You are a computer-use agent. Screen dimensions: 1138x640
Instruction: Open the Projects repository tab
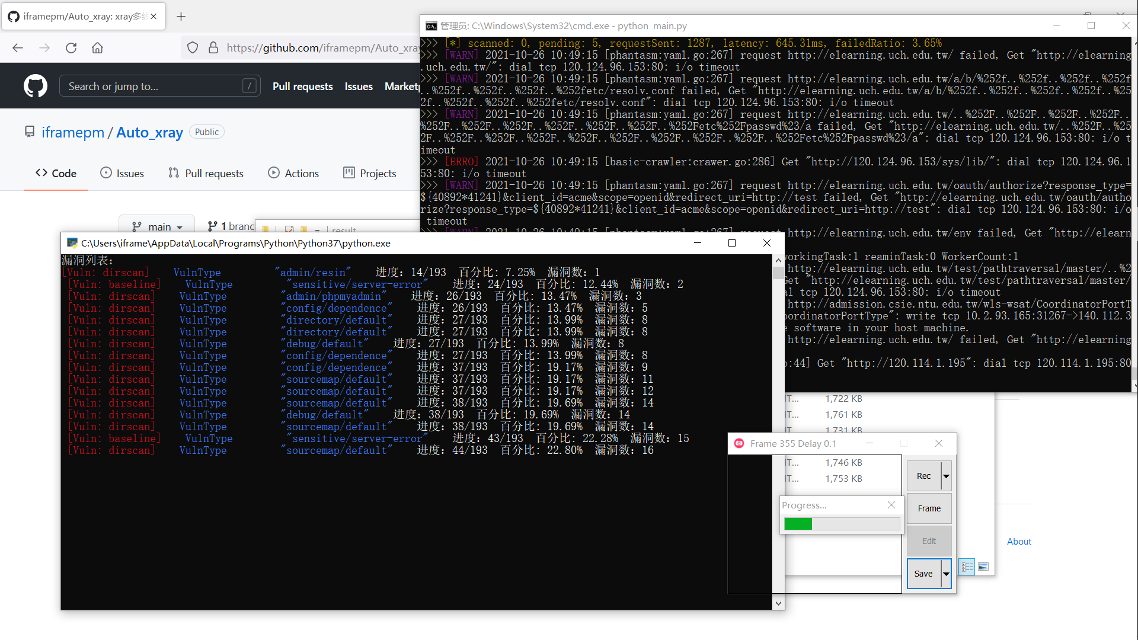point(370,173)
